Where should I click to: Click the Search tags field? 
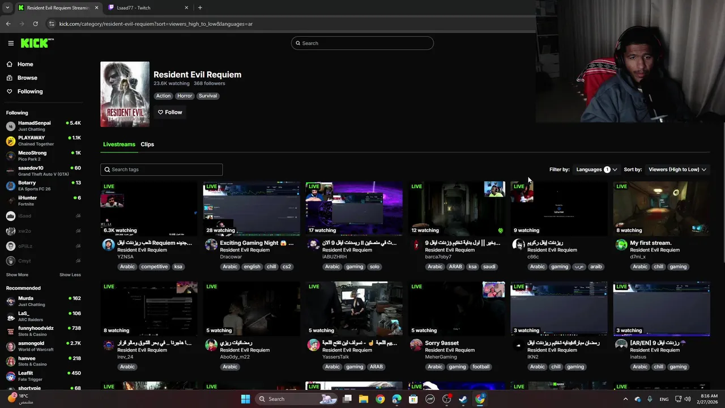tap(161, 169)
